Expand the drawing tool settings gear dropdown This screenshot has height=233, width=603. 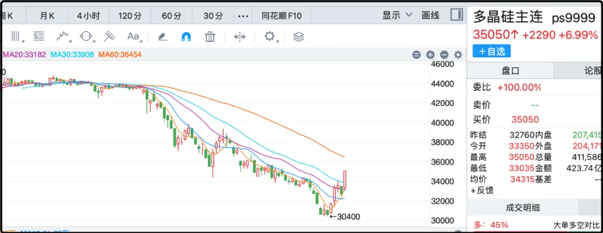point(271,37)
